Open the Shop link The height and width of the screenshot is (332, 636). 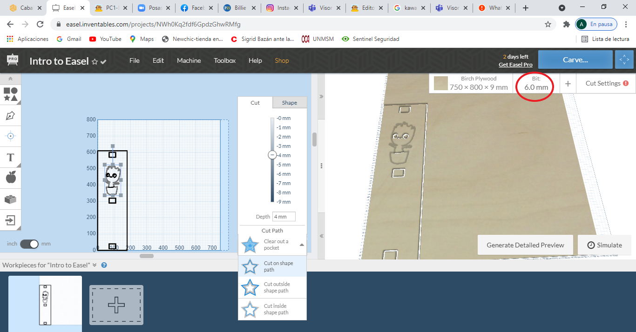[x=282, y=60]
